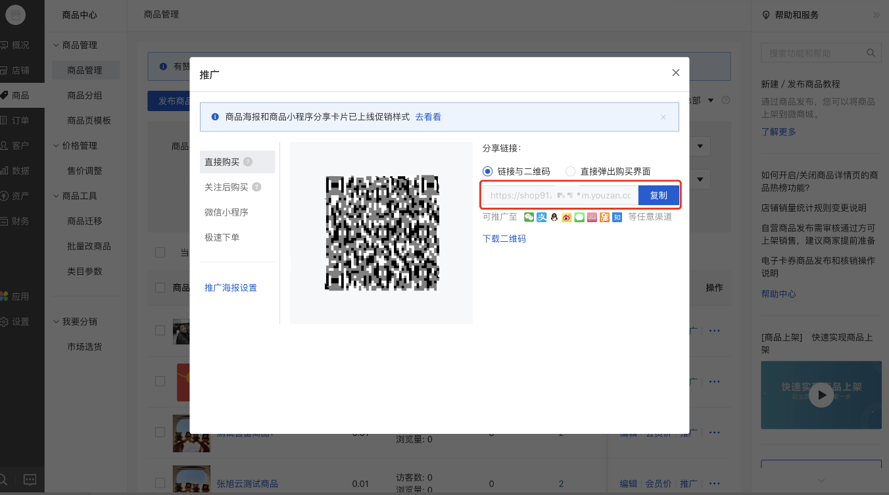Open the 电子卡券商品发布和核销操作说明 help article
889x495 pixels.
[x=818, y=266]
